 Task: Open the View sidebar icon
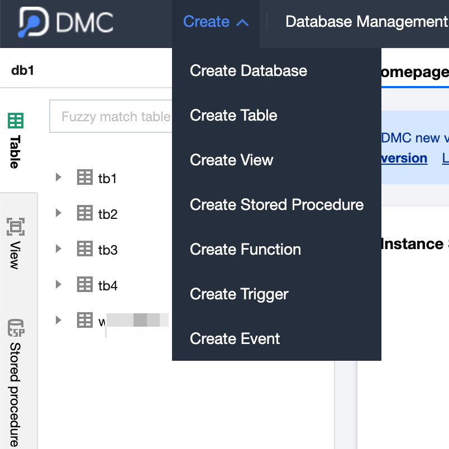[15, 227]
